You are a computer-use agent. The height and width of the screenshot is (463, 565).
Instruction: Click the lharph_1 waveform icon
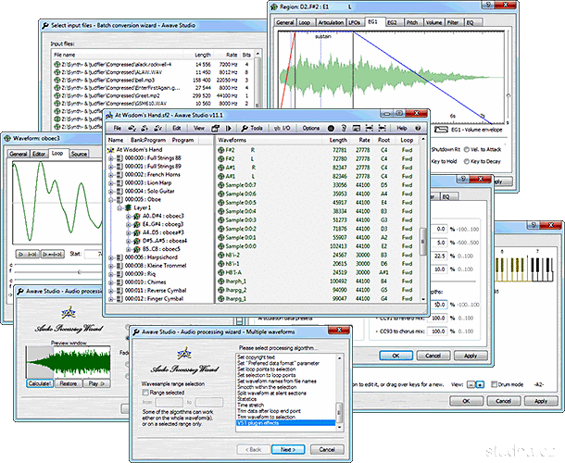pyautogui.click(x=220, y=280)
